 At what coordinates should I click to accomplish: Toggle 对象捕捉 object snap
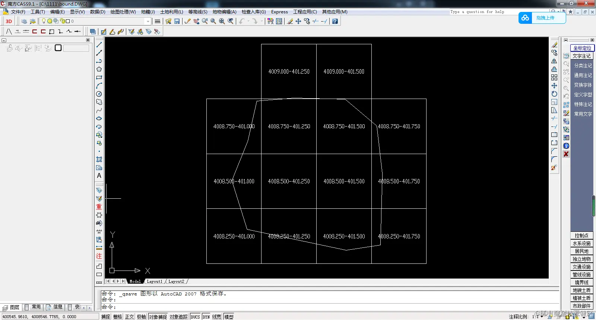click(158, 317)
